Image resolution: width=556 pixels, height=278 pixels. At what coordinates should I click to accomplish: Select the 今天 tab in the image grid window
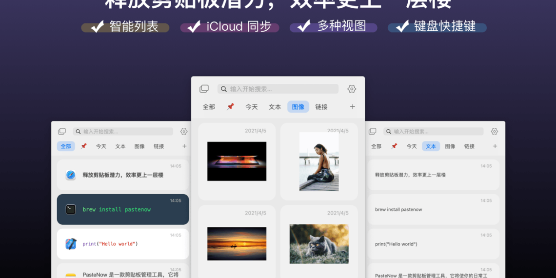252,107
